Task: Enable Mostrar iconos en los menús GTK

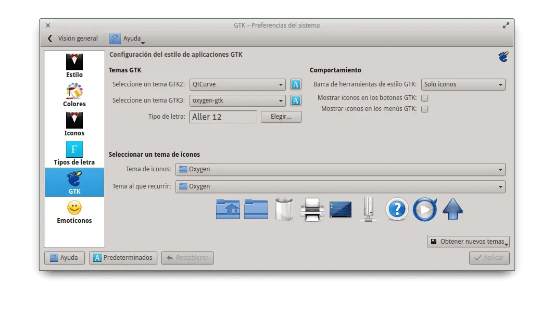Action: coord(425,109)
